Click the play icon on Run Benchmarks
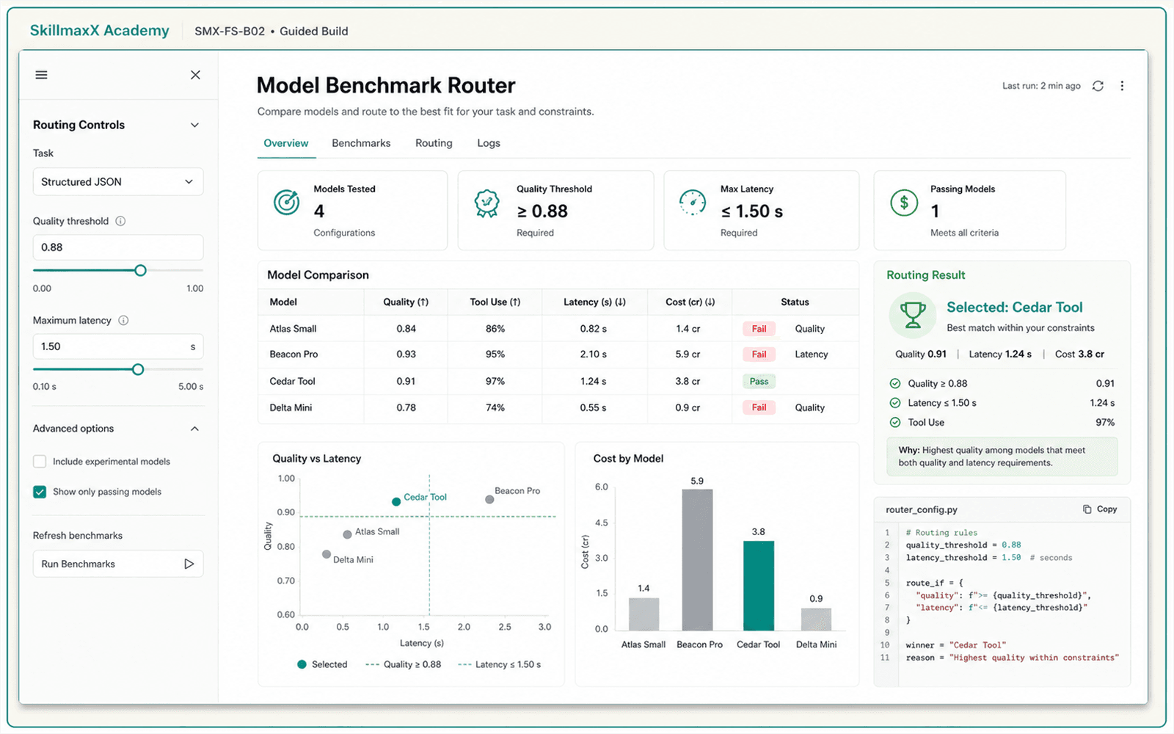 [x=189, y=564]
